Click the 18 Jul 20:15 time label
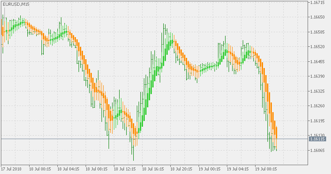This screenshot has width=331, height=174. click(181, 169)
